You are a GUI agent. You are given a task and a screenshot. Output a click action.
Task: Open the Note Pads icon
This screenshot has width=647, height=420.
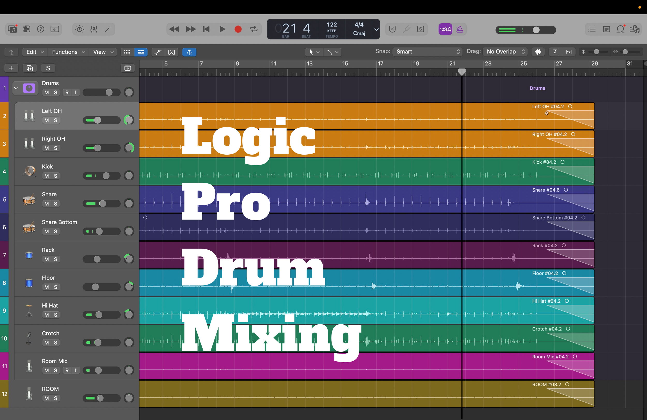(606, 29)
